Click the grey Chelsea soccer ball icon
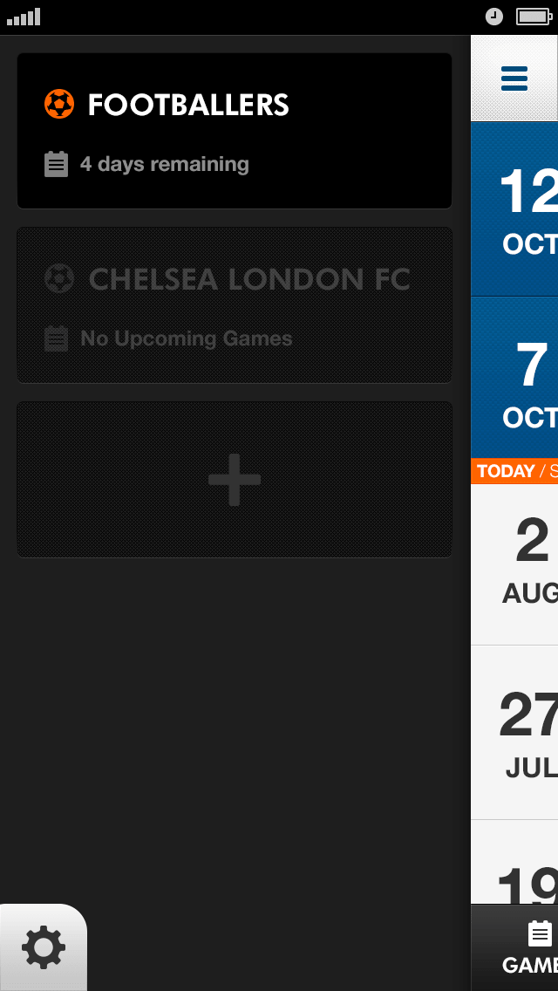558x991 pixels. [x=59, y=279]
